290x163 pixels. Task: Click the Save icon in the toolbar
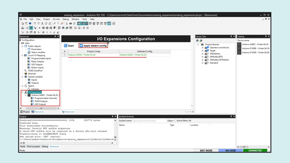click(x=30, y=23)
